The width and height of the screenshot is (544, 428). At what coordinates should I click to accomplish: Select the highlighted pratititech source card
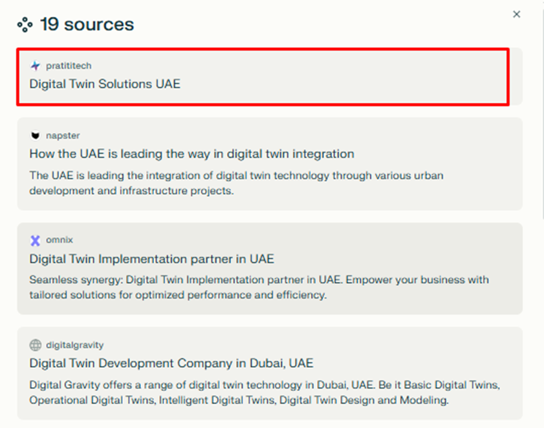point(323,76)
